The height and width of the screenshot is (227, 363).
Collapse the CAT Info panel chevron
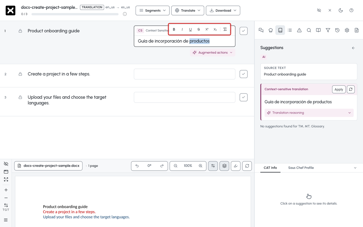355,168
